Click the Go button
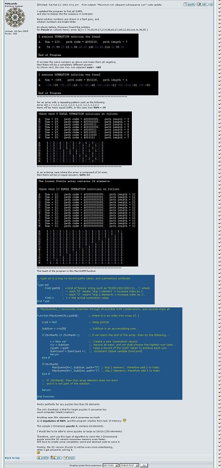 [x=144, y=465]
